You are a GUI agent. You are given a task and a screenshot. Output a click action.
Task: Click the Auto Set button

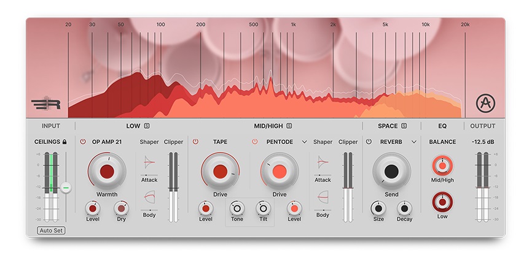pos(51,230)
